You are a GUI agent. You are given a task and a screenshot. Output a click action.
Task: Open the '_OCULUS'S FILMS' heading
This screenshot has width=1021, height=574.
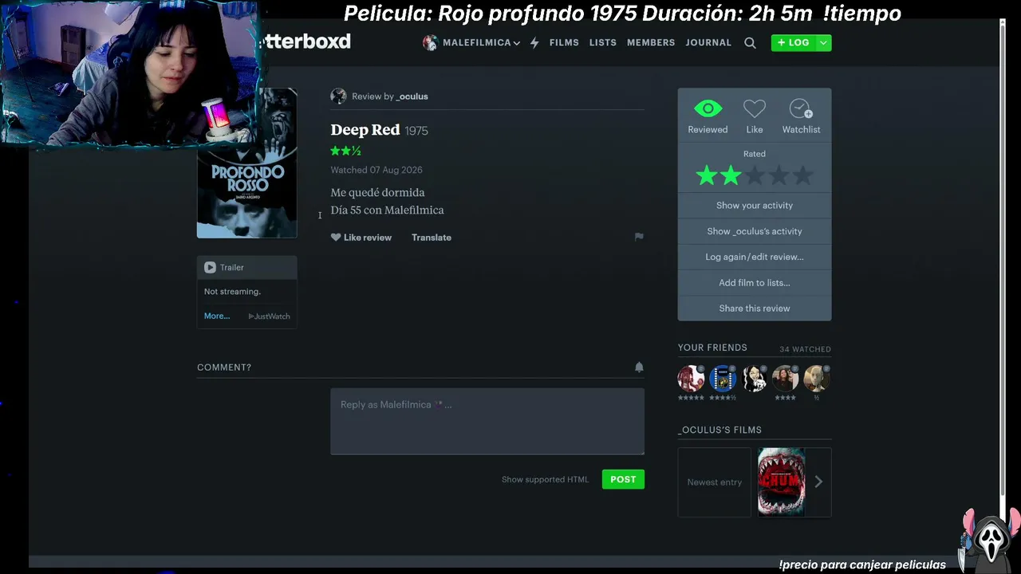click(x=719, y=430)
